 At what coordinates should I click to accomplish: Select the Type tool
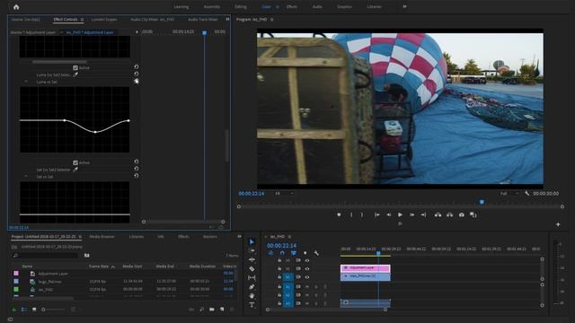(252, 305)
